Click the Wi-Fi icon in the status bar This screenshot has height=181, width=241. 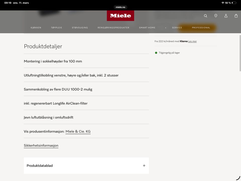click(222, 3)
